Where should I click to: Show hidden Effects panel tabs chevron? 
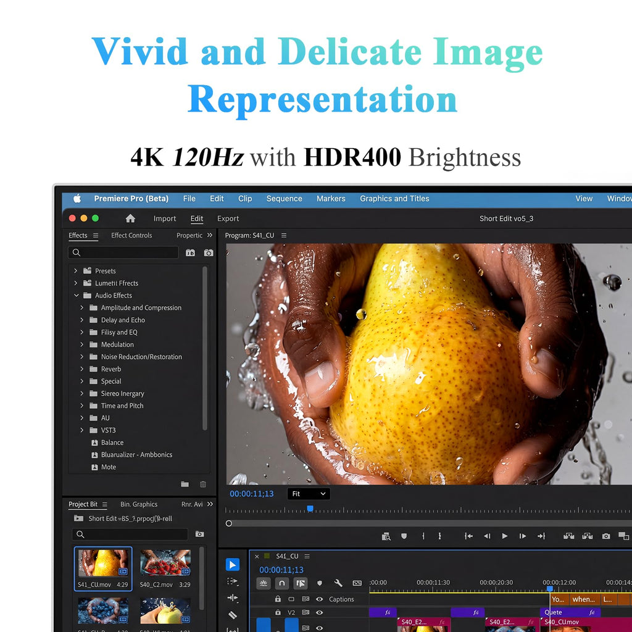click(210, 235)
